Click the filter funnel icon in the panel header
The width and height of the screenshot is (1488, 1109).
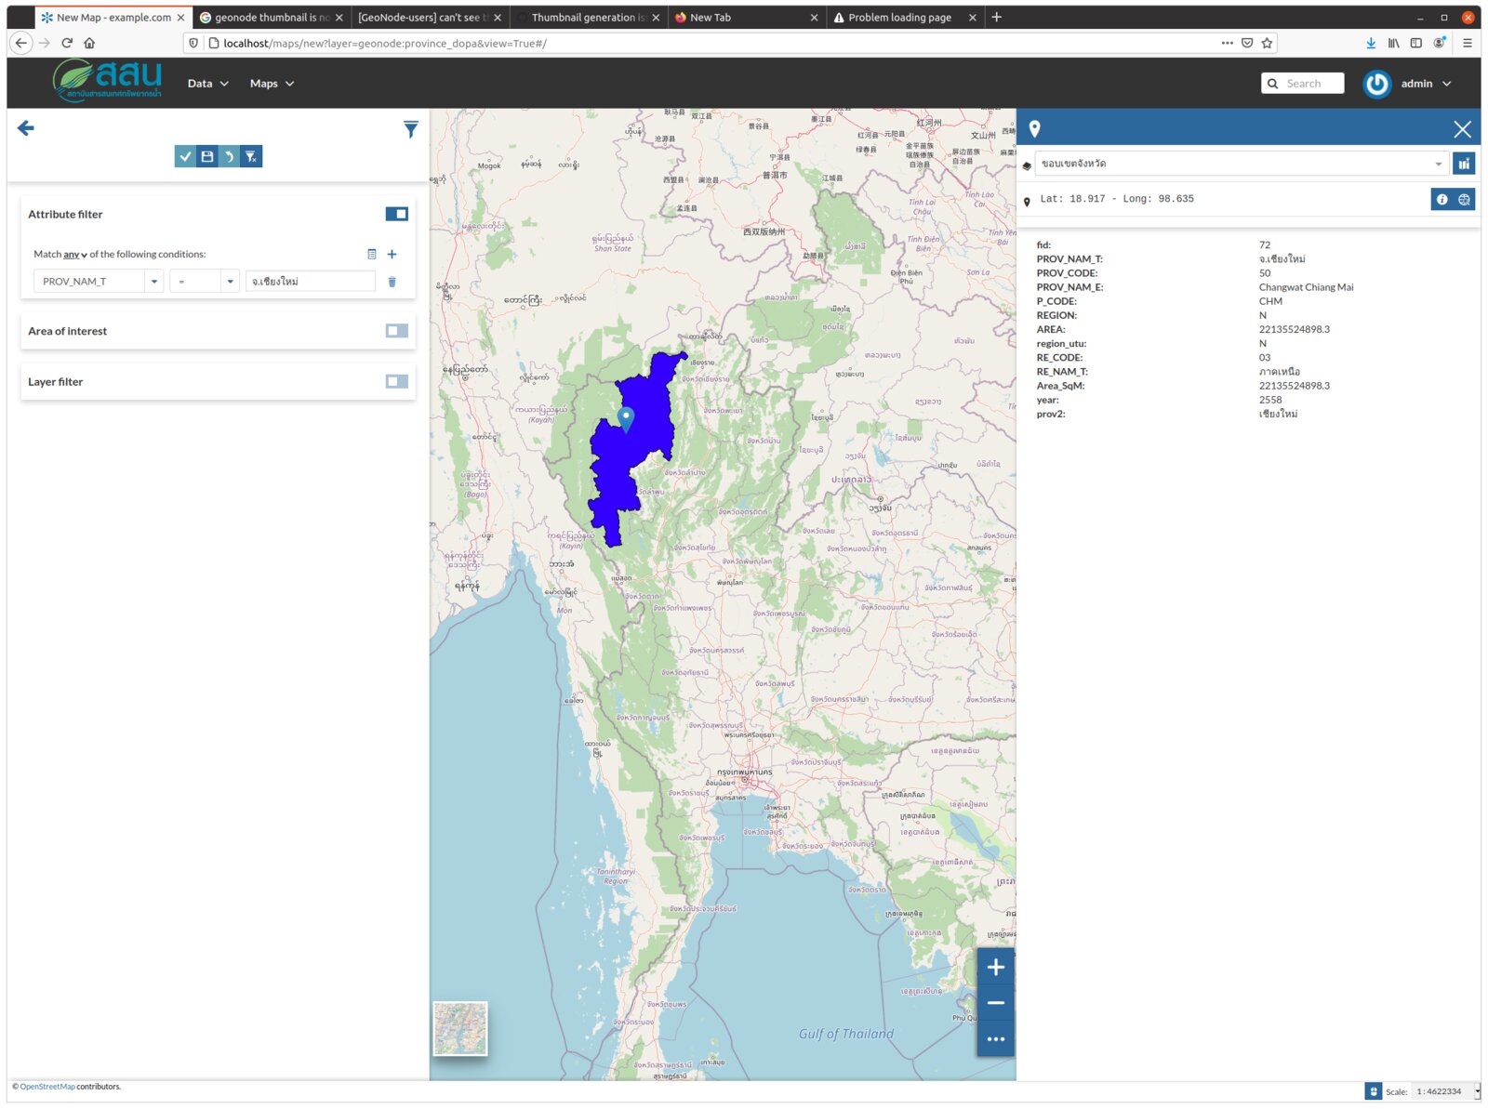411,129
